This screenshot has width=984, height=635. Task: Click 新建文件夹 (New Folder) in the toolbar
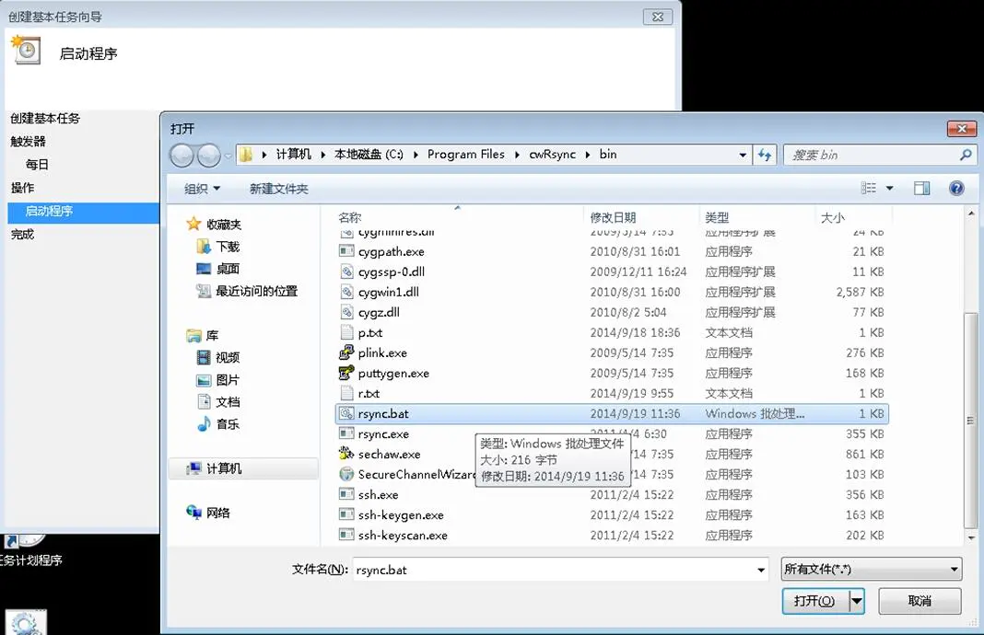278,189
